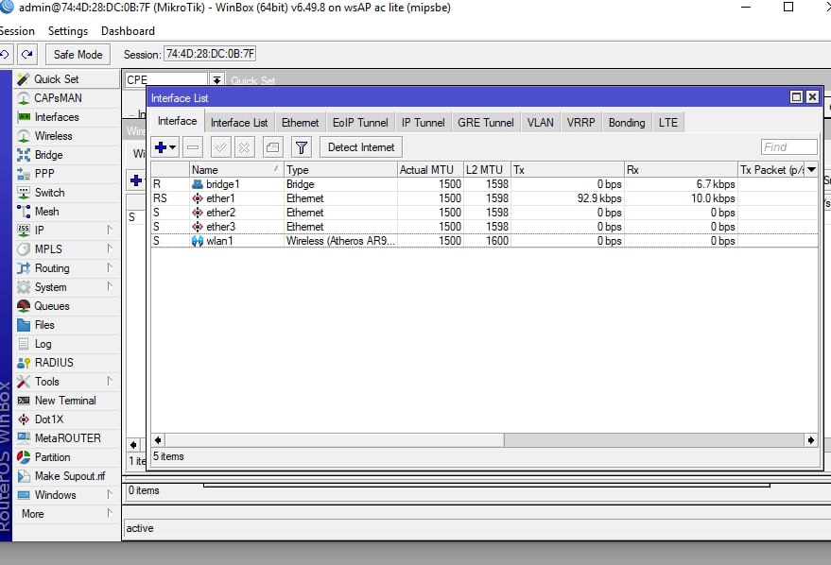Select the ether2 interface row
Screen dimensions: 831x565
(484, 213)
